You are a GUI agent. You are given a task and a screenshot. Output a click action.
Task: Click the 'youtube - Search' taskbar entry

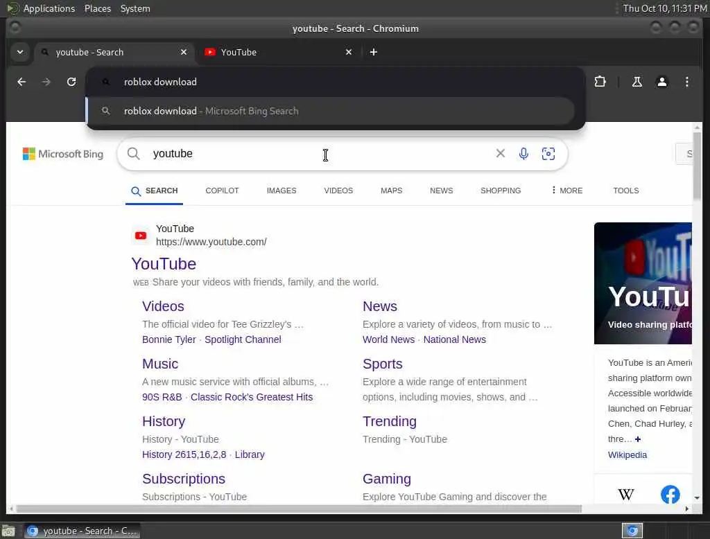coord(82,531)
